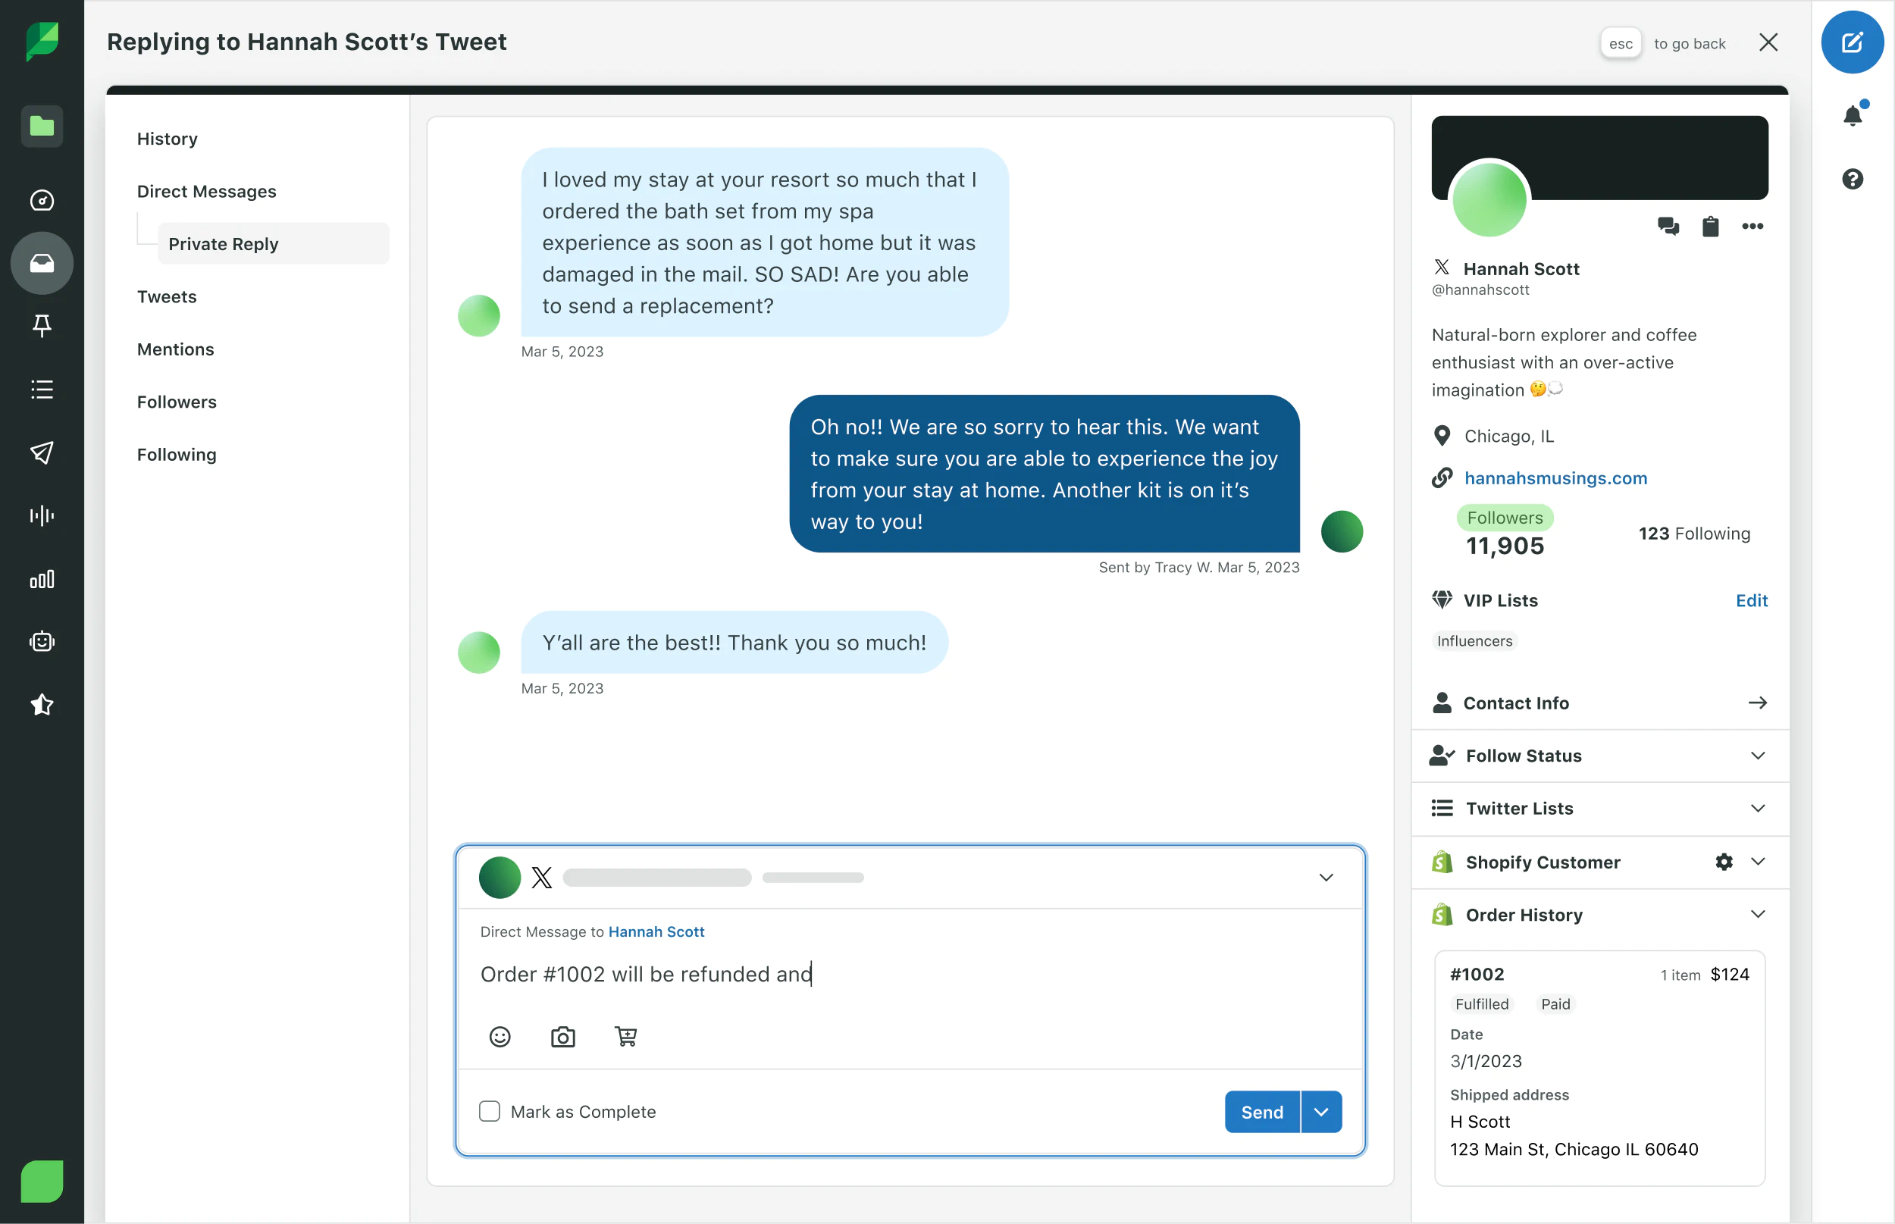Click the emoji picker icon in reply box
Viewport: 1895px width, 1224px height.
(x=500, y=1035)
